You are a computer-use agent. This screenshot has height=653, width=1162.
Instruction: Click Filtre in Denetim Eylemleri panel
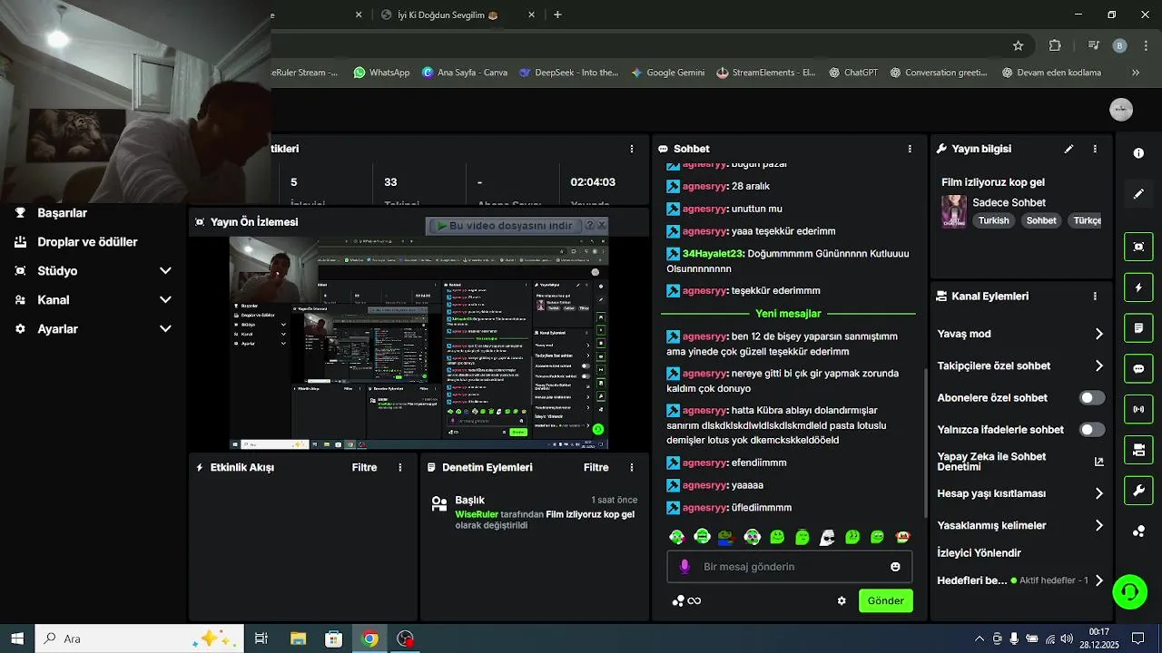coord(596,468)
